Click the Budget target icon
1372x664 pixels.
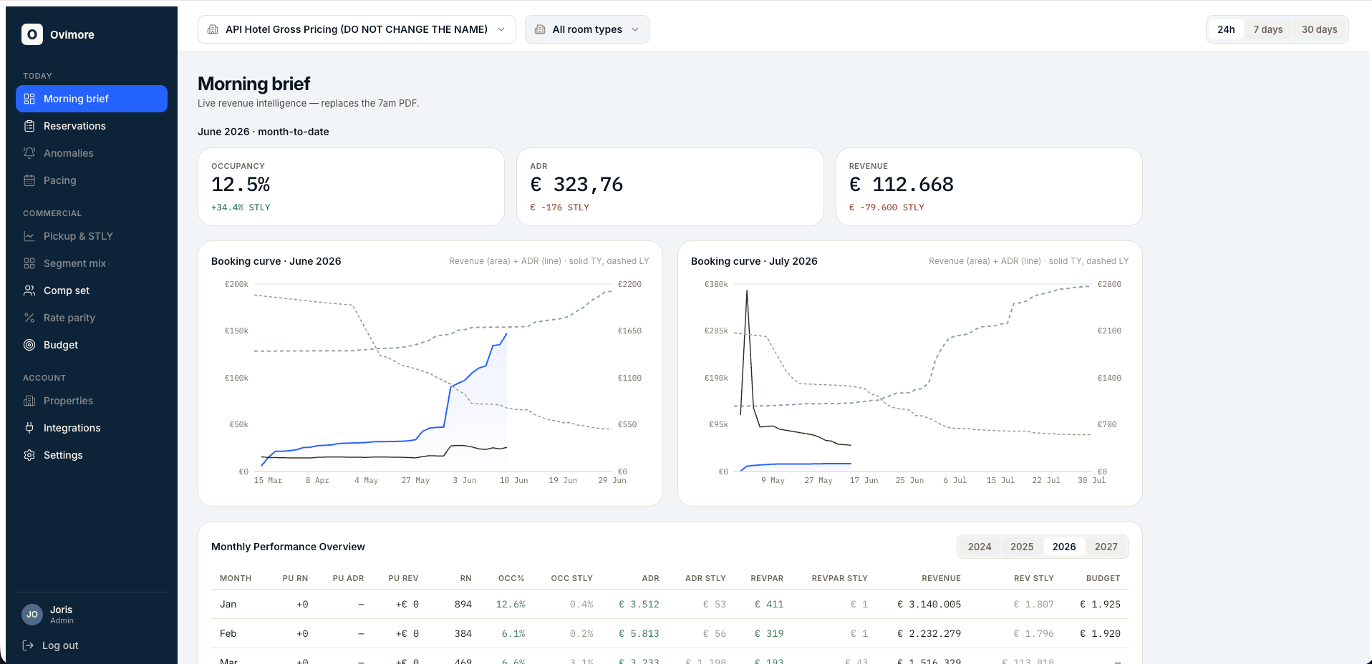click(x=29, y=345)
